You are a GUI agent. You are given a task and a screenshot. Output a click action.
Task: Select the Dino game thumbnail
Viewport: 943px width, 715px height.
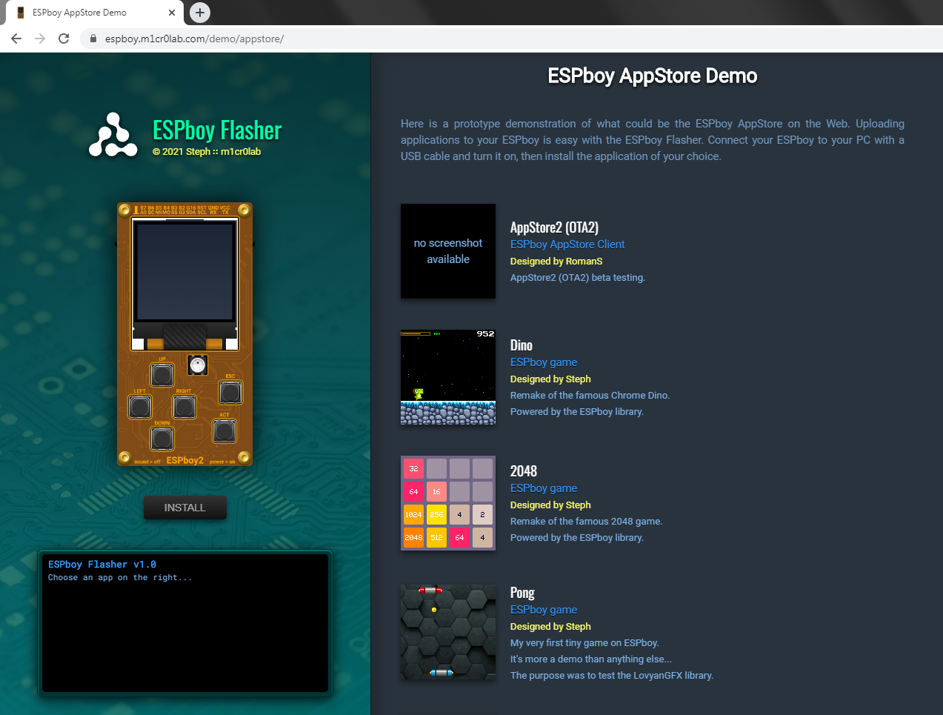pos(448,377)
